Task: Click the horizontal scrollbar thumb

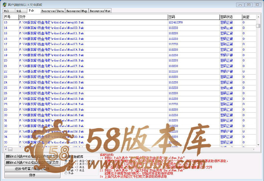Action: (x=10, y=149)
